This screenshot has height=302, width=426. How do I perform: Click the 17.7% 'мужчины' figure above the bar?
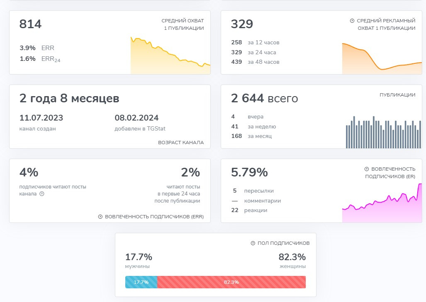pos(139,257)
